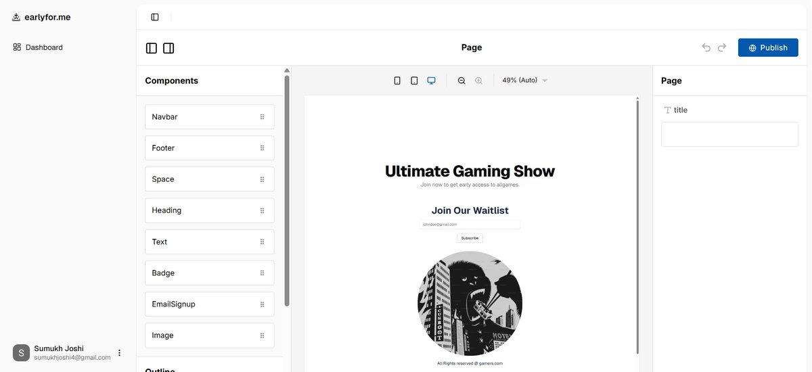This screenshot has width=812, height=372.
Task: Undo the last change
Action: [x=706, y=47]
